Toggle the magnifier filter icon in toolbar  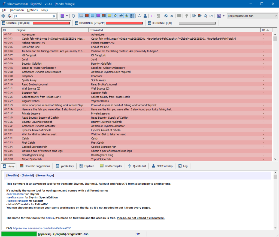pyautogui.click(x=115, y=16)
